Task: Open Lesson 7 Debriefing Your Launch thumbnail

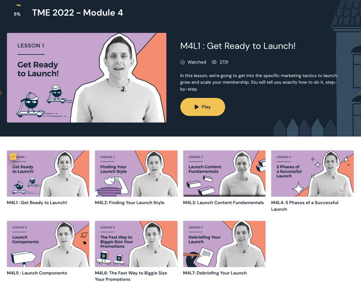Action: [x=224, y=244]
